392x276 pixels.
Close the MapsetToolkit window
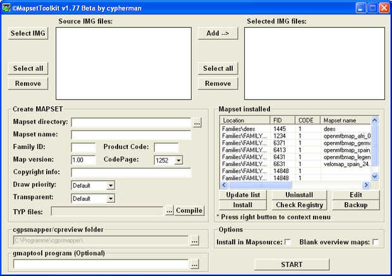tap(384, 8)
